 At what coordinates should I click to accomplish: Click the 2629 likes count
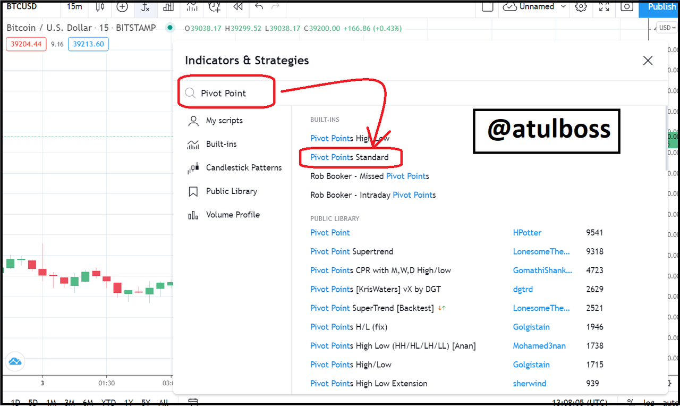click(594, 289)
